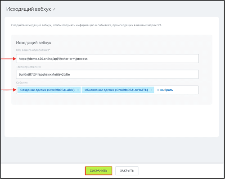Click the СОХРАНИТЬ button
The image size is (225, 179).
[99, 171]
